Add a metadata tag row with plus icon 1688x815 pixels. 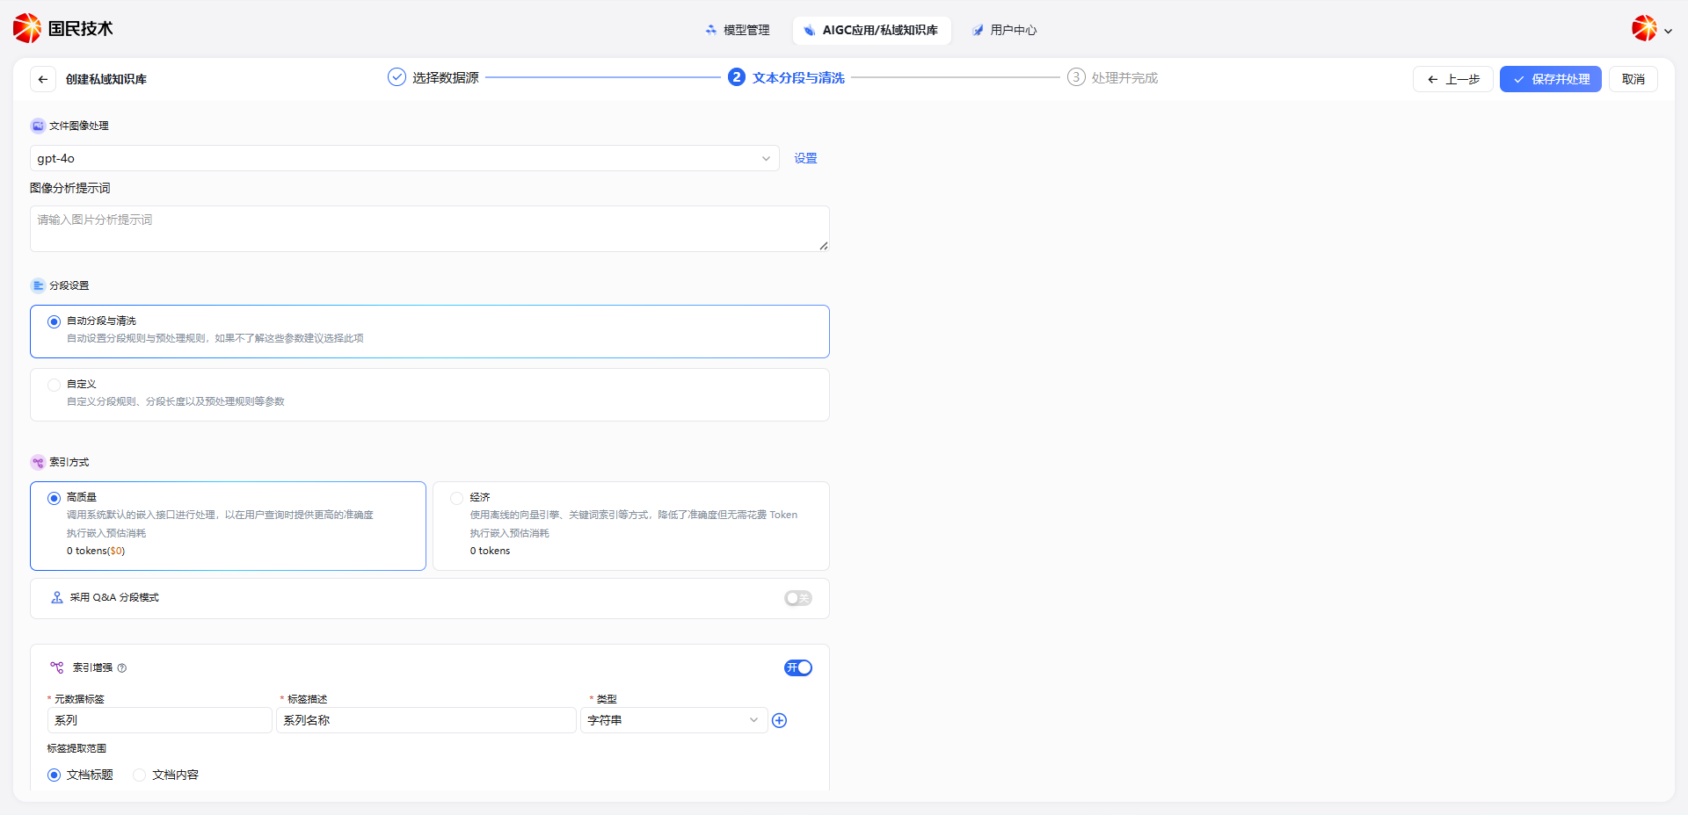tap(779, 721)
